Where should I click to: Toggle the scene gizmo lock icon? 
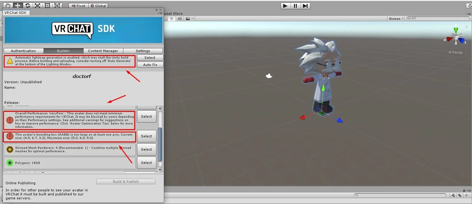click(466, 26)
